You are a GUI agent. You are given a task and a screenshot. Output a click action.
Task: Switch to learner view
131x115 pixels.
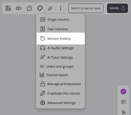[x=86, y=8]
